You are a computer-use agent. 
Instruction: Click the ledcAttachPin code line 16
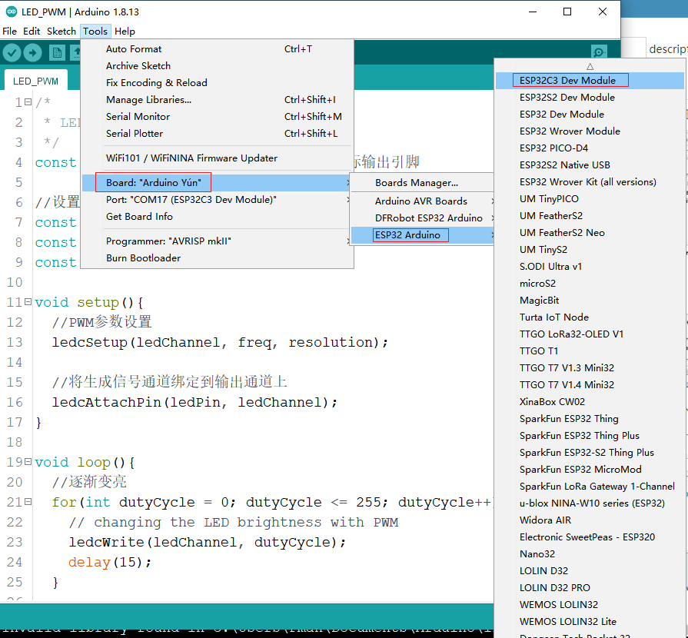(194, 402)
